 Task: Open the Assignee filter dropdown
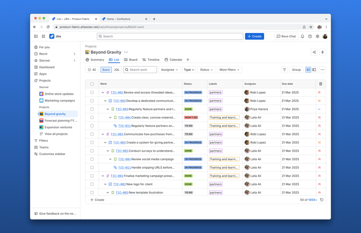pos(169,70)
